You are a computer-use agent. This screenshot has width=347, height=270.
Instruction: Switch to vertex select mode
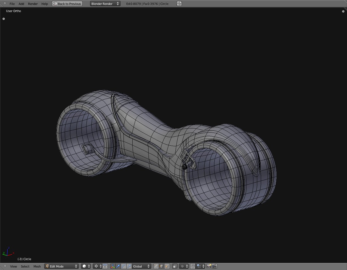tap(156, 266)
